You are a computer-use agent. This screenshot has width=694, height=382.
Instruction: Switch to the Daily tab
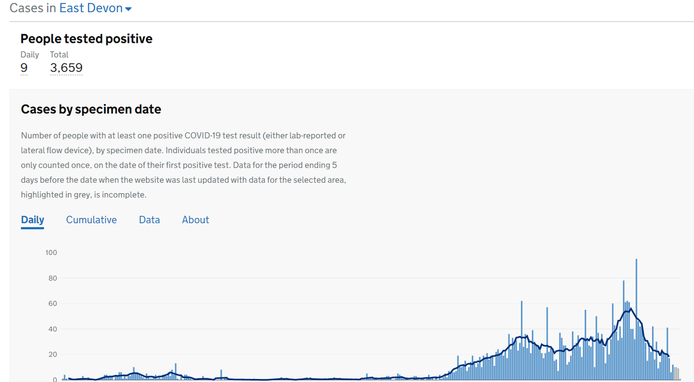pos(32,220)
